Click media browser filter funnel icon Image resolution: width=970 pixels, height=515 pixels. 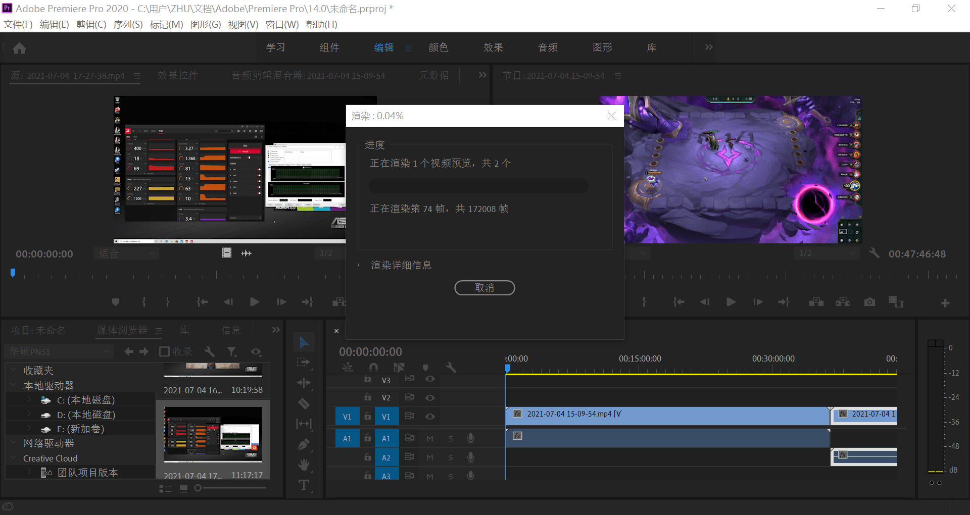click(x=231, y=351)
